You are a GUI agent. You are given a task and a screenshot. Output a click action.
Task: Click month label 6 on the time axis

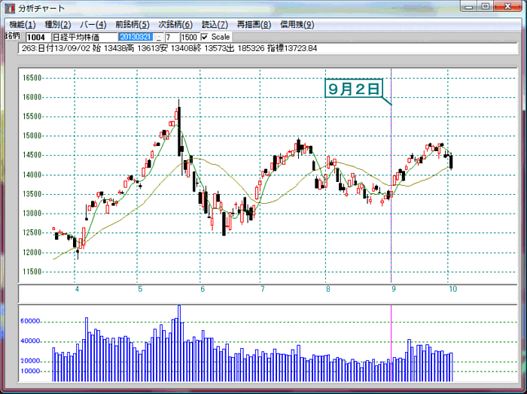pyautogui.click(x=203, y=289)
